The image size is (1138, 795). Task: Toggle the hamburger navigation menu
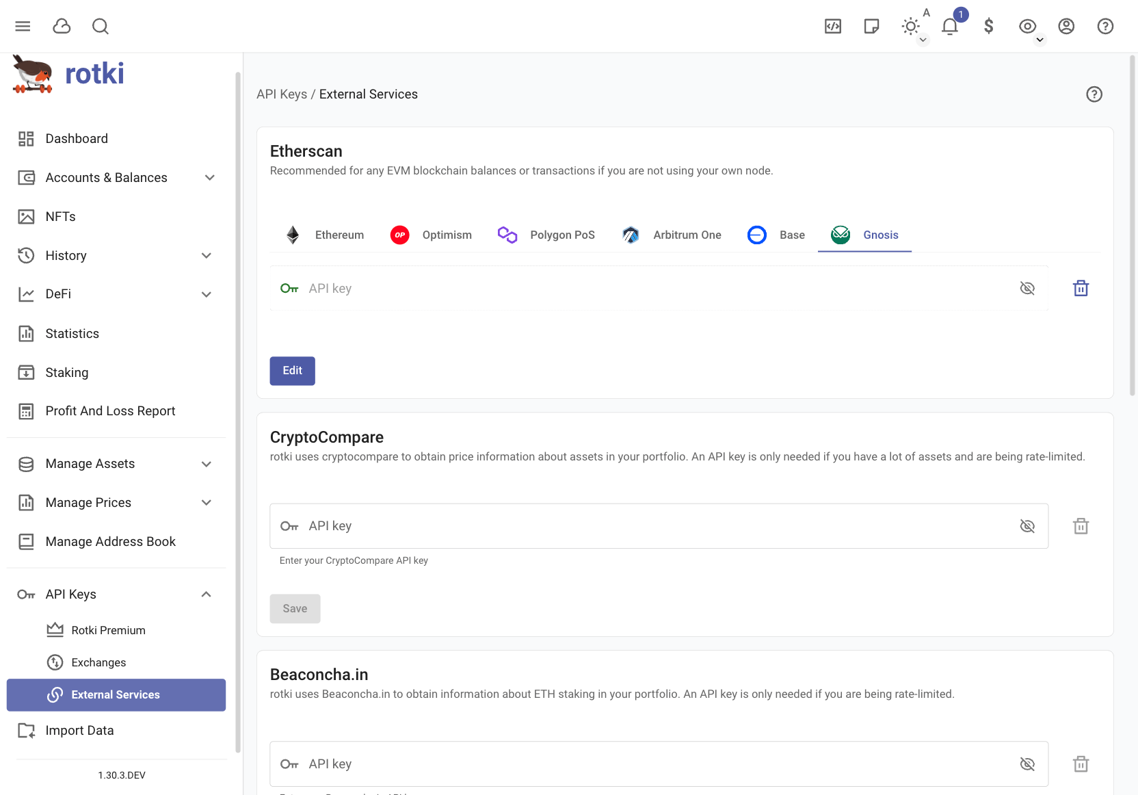[23, 26]
